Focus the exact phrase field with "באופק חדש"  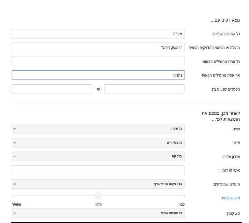click(x=98, y=47)
